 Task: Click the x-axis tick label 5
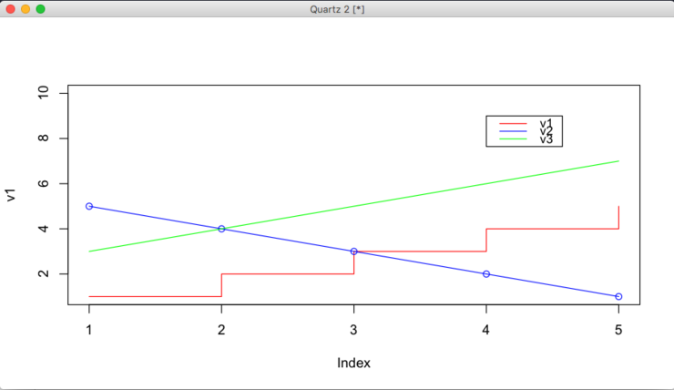coord(618,329)
